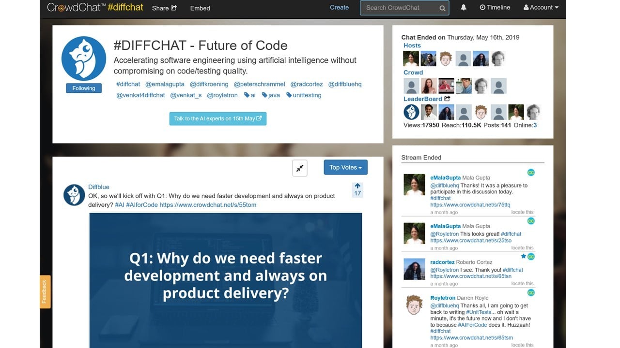This screenshot has height=348, width=620.
Task: Toggle the Following button
Action: pos(84,88)
